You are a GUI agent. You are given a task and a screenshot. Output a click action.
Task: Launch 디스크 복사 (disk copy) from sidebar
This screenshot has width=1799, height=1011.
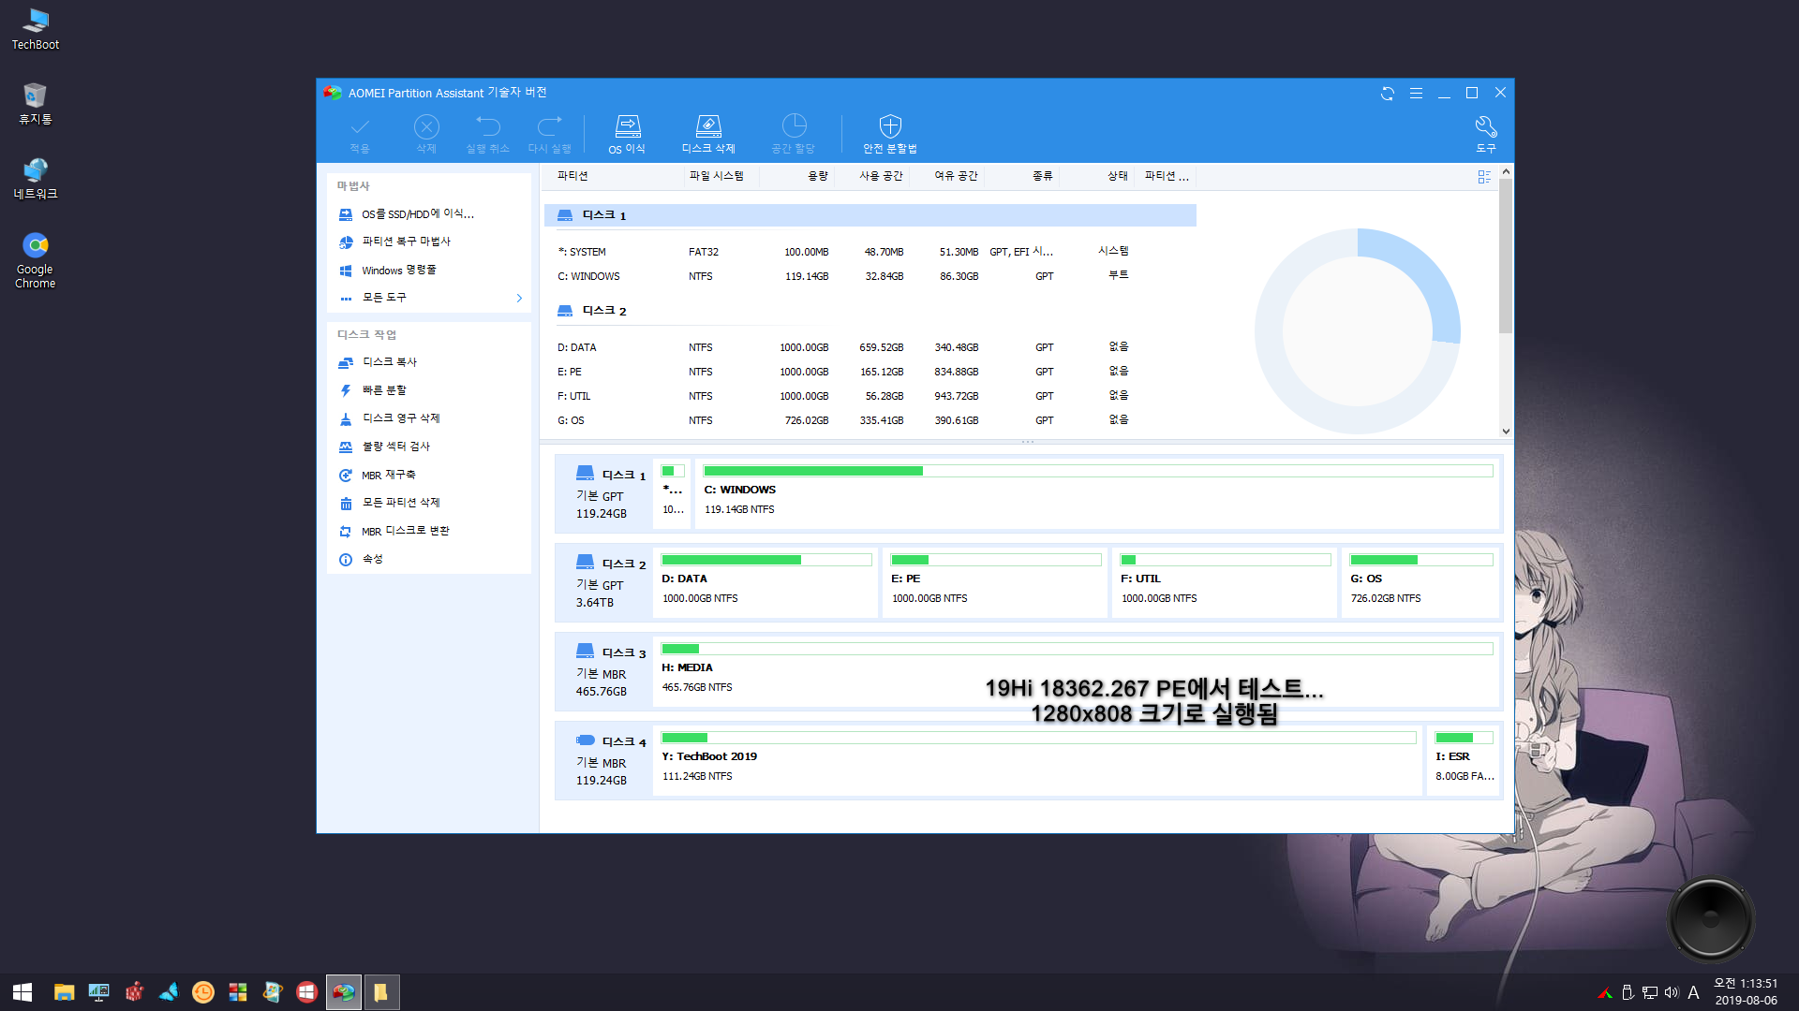click(389, 362)
